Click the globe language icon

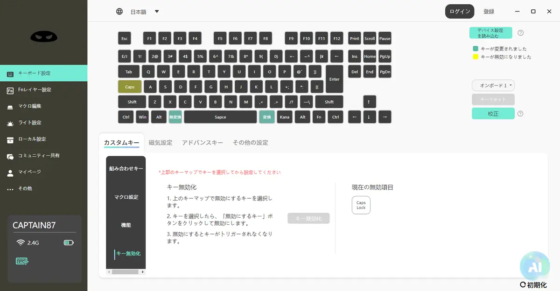(119, 12)
